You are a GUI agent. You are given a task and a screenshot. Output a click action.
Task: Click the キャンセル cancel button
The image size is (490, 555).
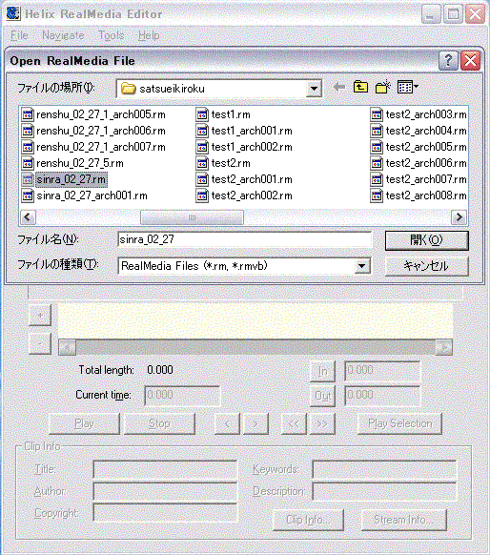(x=427, y=266)
